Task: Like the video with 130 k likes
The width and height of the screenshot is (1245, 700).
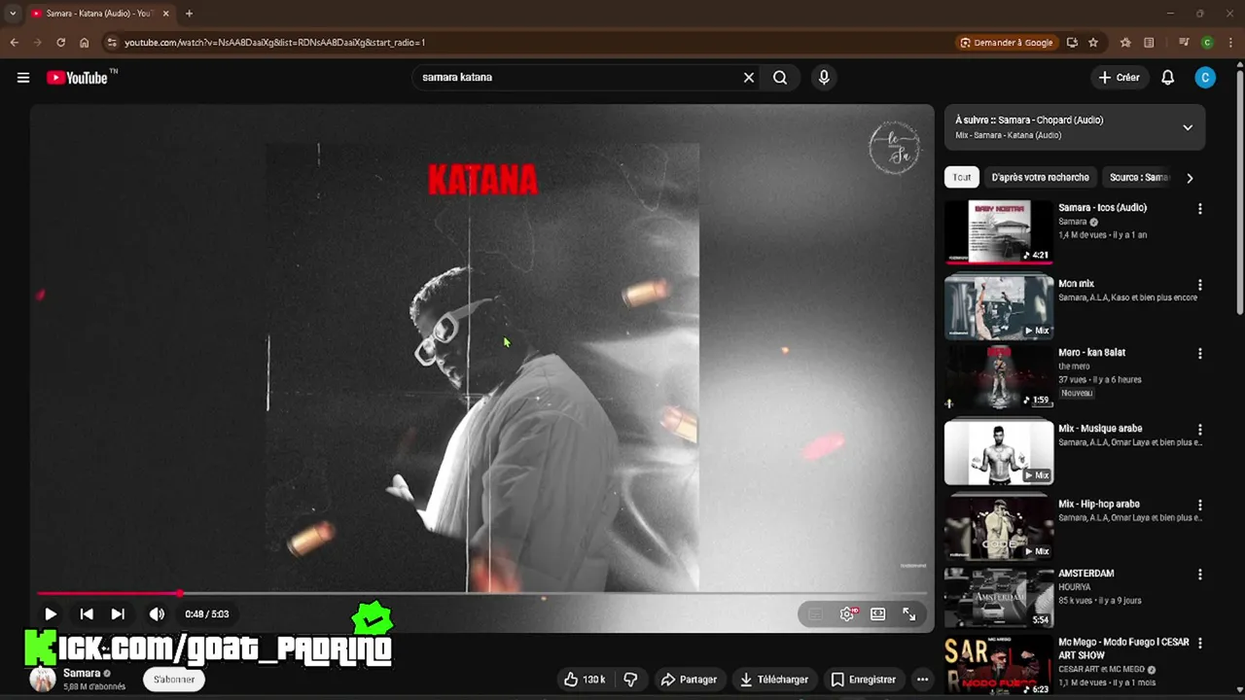Action: (584, 680)
